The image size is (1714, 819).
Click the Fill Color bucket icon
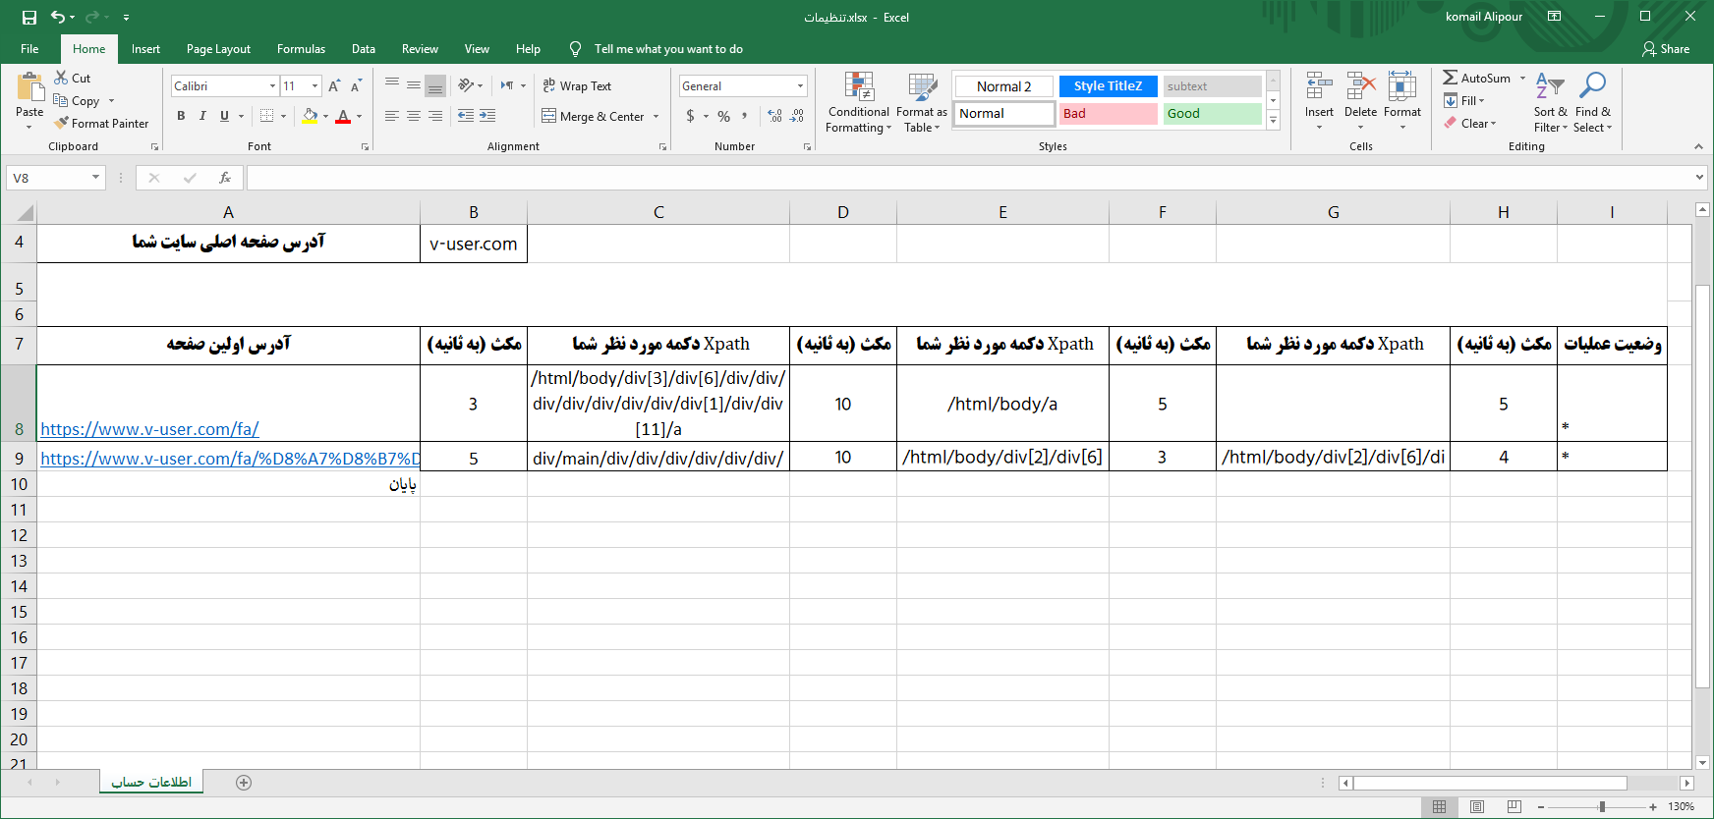311,116
